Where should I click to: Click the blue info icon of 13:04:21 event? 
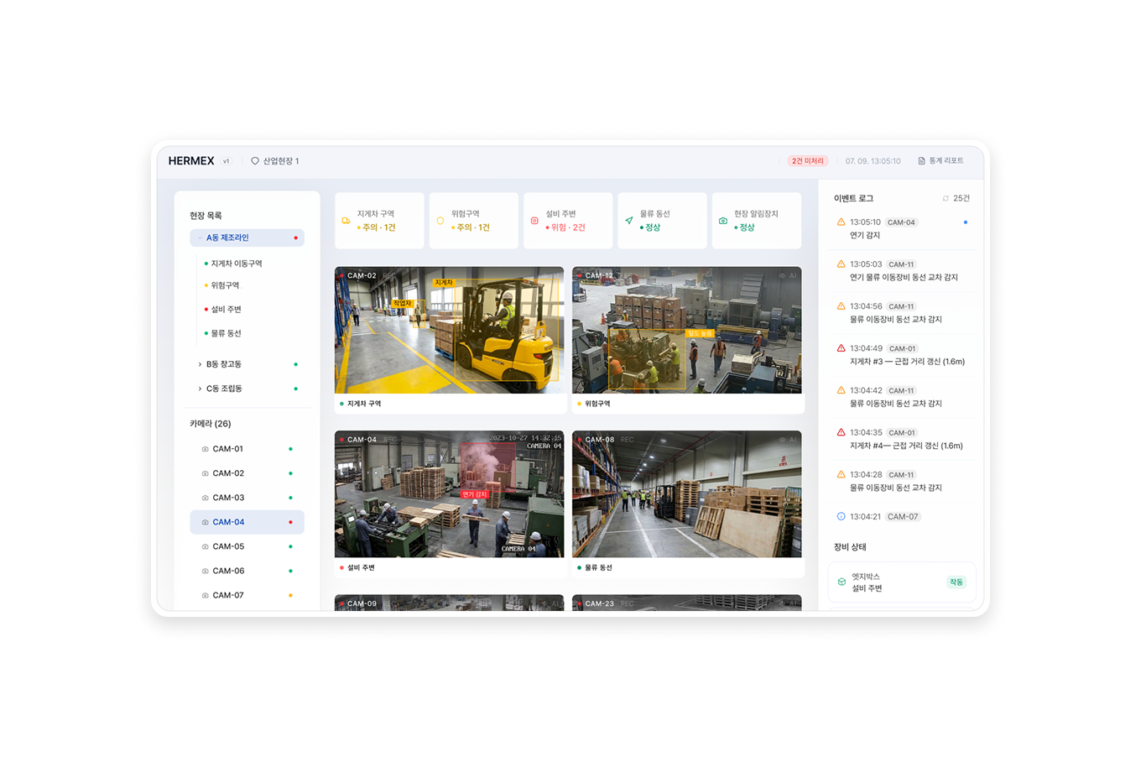(x=841, y=516)
